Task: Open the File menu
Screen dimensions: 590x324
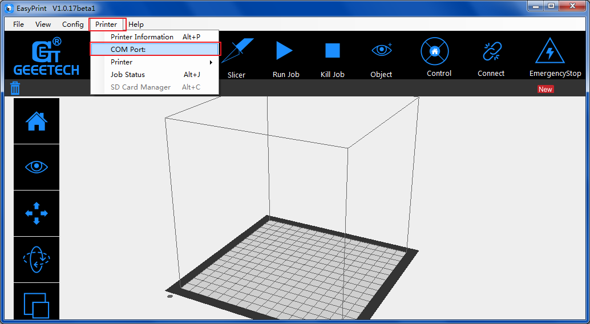Action: 19,25
